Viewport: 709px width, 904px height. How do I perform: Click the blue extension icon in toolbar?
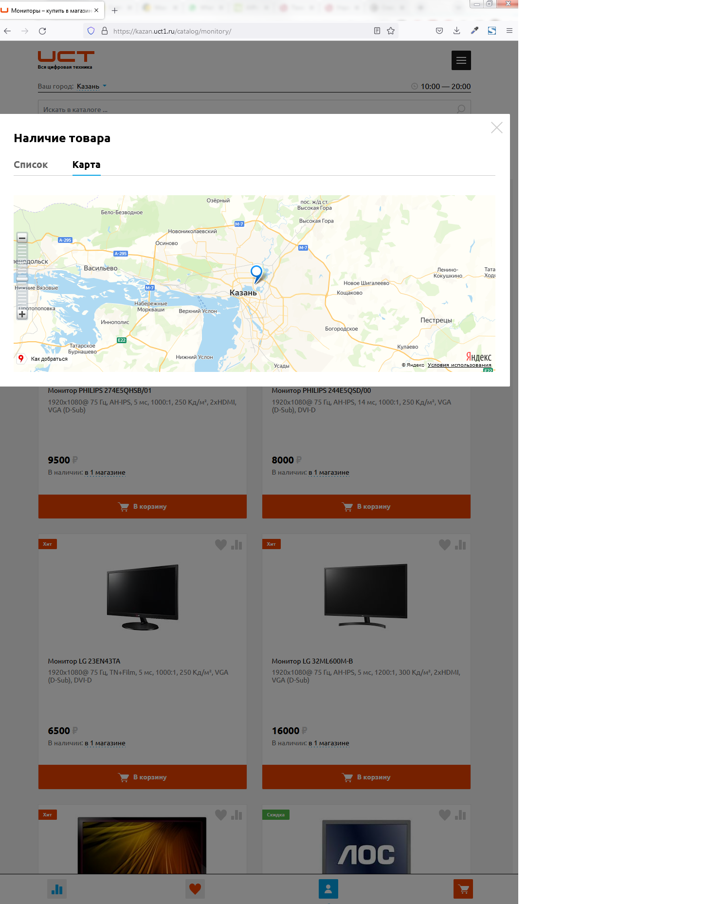tap(492, 31)
